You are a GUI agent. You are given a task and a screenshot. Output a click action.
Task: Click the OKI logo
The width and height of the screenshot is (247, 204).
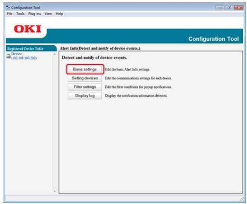tap(28, 29)
